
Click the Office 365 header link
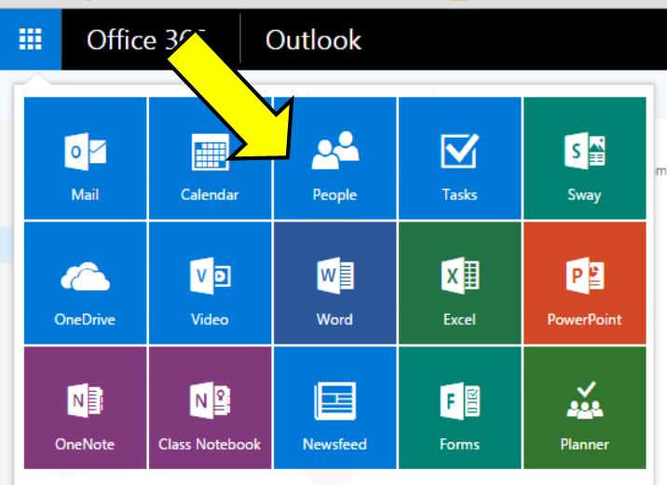tap(146, 40)
